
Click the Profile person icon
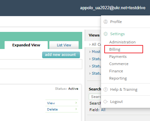(106, 22)
